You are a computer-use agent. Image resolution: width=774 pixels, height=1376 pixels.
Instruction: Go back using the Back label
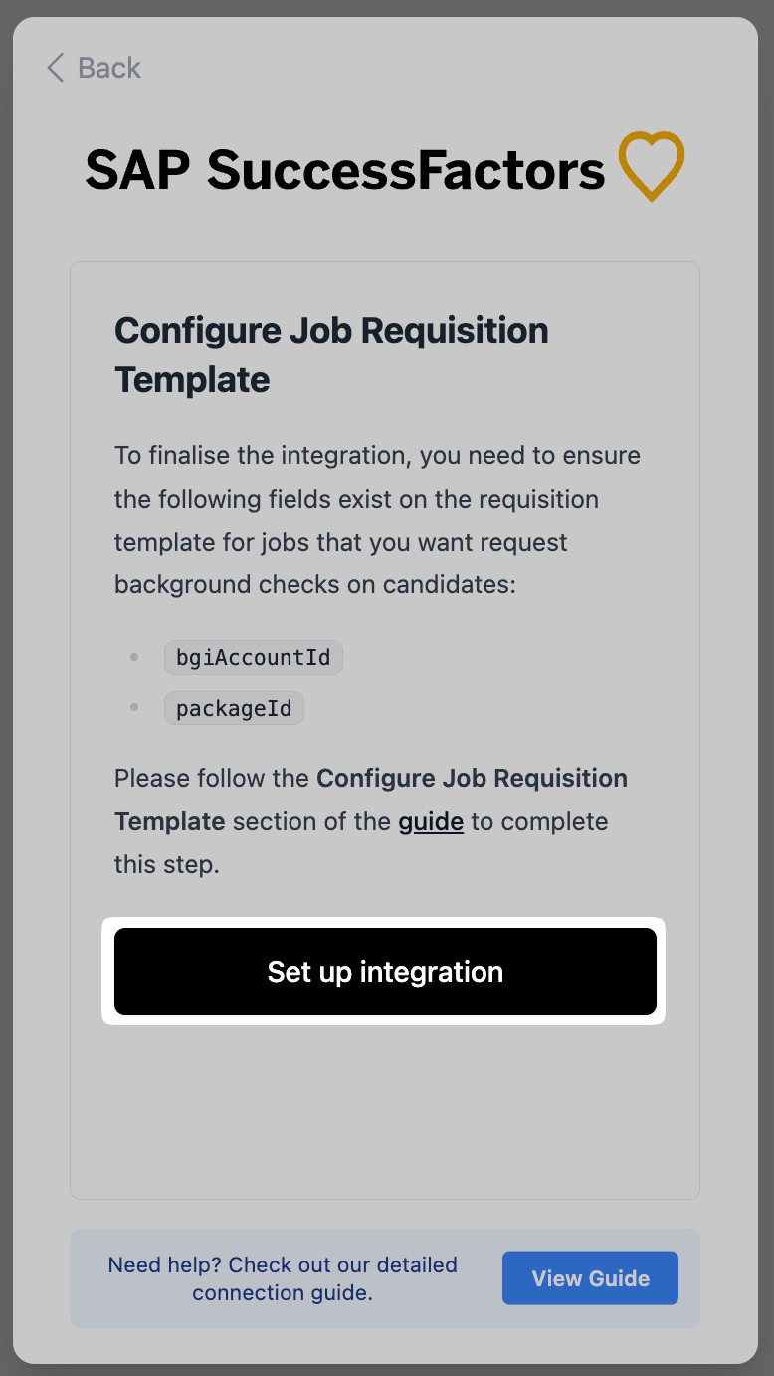pyautogui.click(x=108, y=68)
